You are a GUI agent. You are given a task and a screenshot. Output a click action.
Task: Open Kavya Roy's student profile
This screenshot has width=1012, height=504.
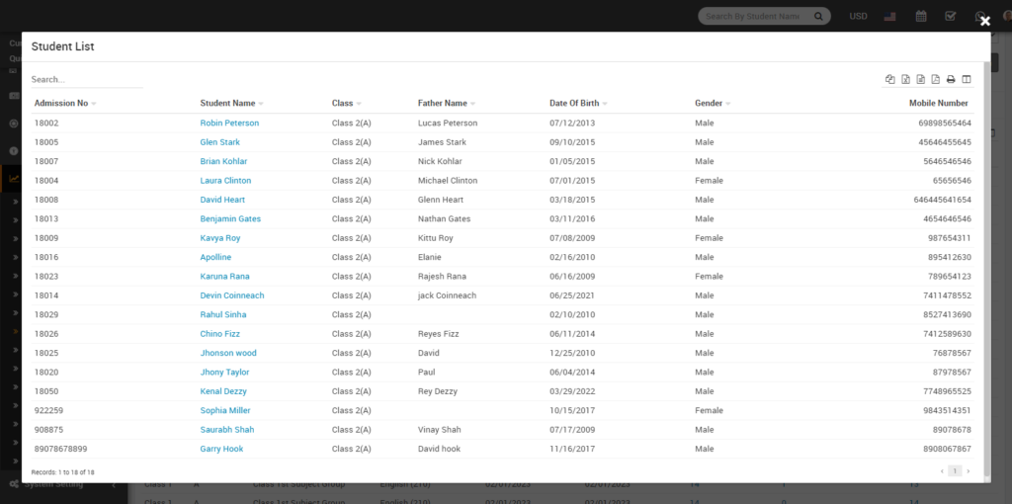pos(220,238)
